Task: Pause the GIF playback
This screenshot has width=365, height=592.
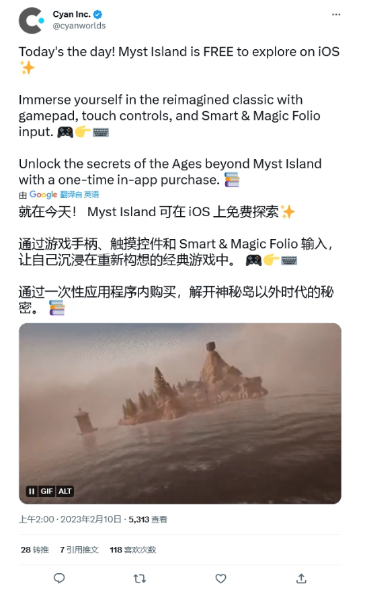Action: click(x=32, y=491)
